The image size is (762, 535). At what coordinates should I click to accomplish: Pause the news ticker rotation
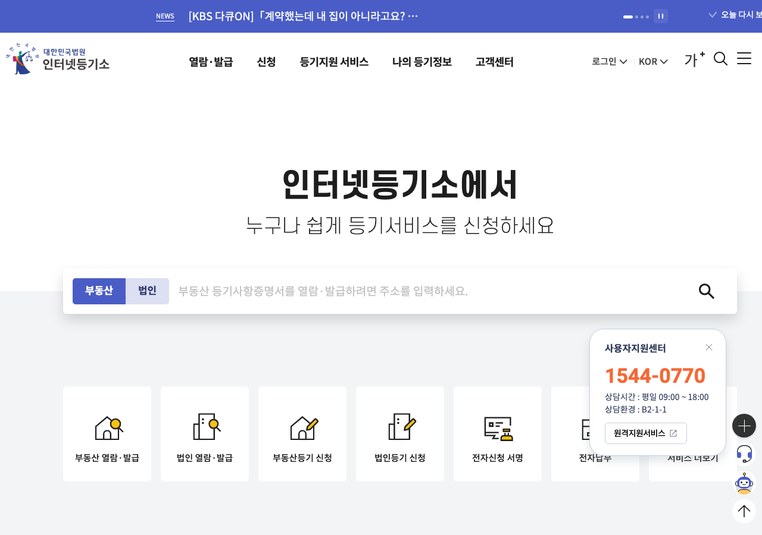[x=661, y=16]
